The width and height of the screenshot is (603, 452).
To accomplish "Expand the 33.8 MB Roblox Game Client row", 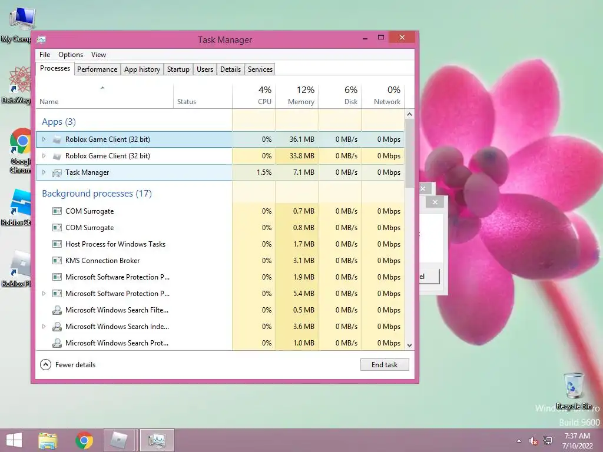I will click(44, 156).
